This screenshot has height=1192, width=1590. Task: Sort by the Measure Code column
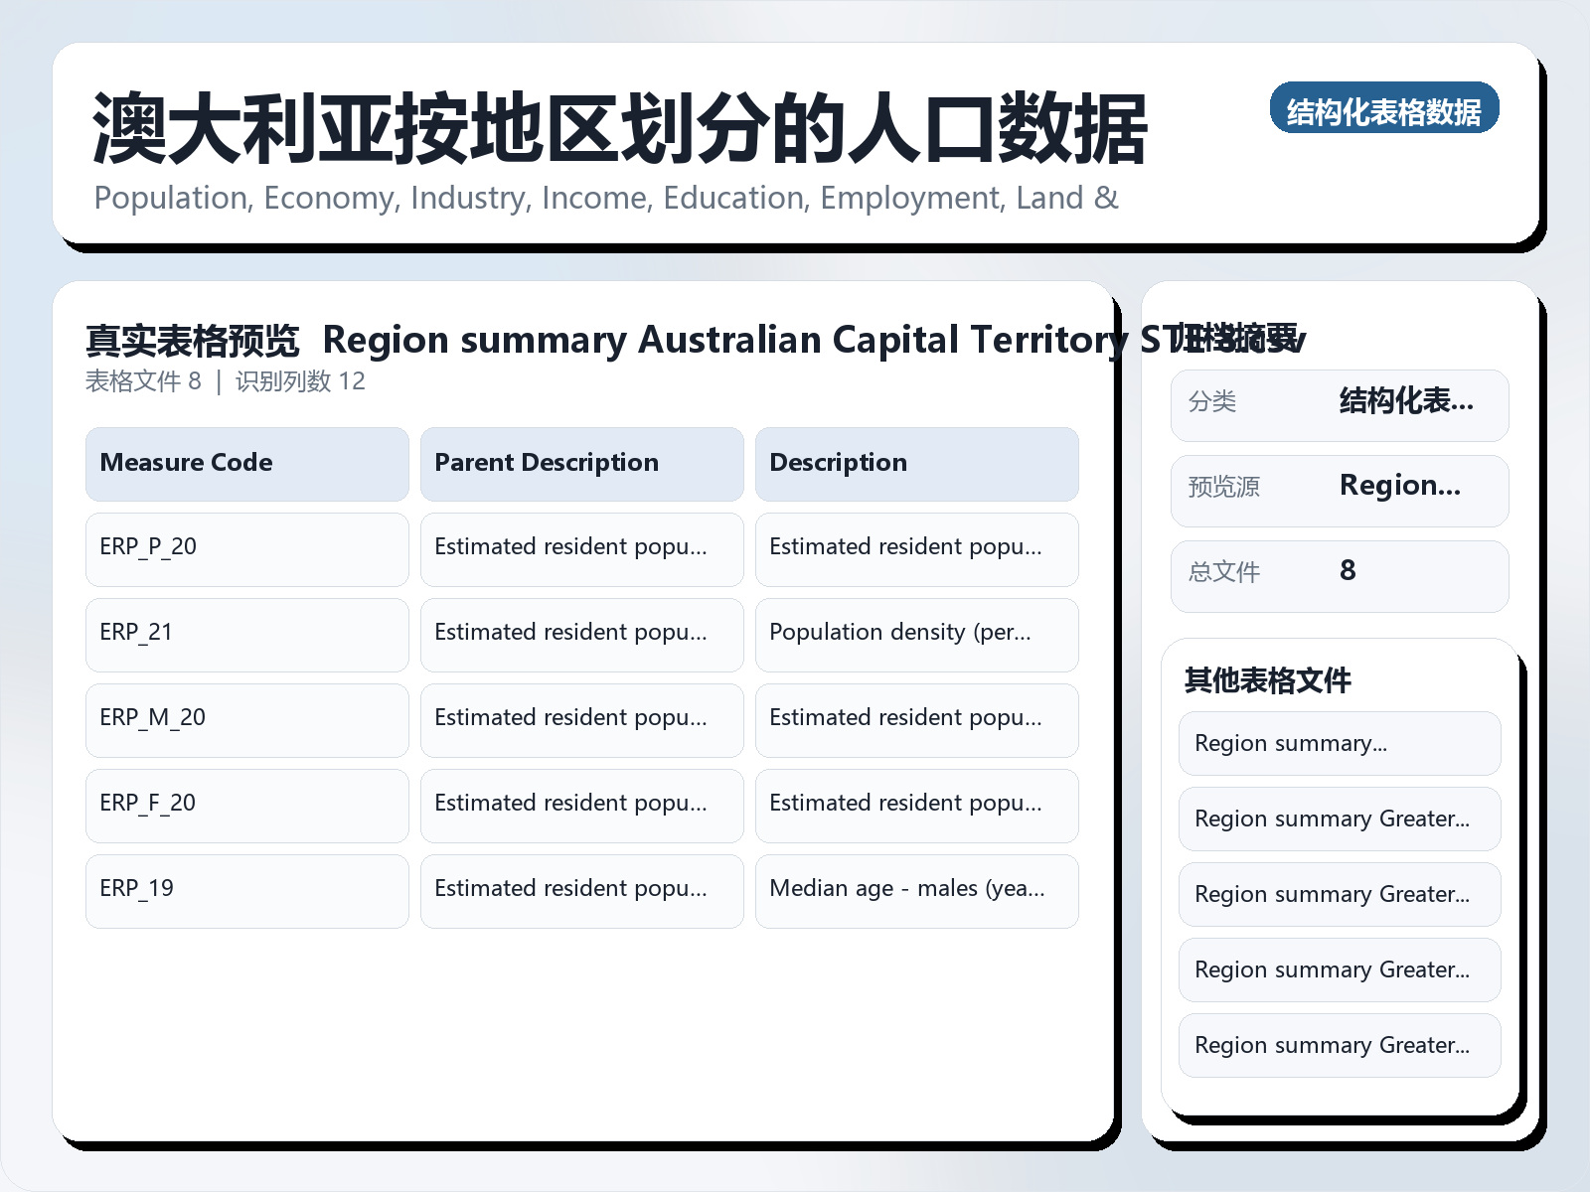click(246, 463)
